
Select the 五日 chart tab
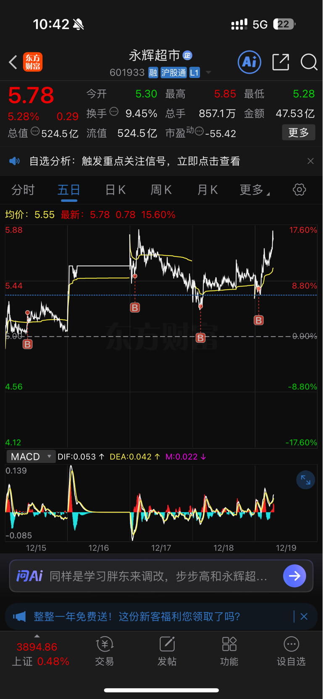[69, 190]
